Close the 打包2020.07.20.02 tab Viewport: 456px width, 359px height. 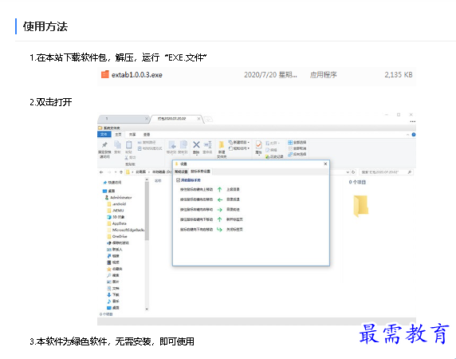click(x=199, y=119)
